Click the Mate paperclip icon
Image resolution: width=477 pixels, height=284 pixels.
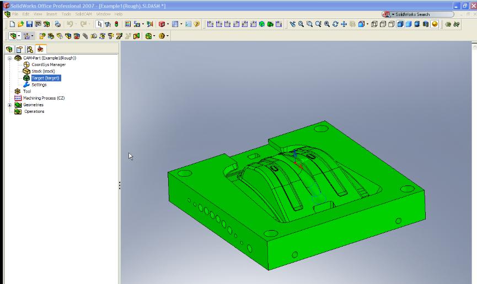tap(85, 36)
